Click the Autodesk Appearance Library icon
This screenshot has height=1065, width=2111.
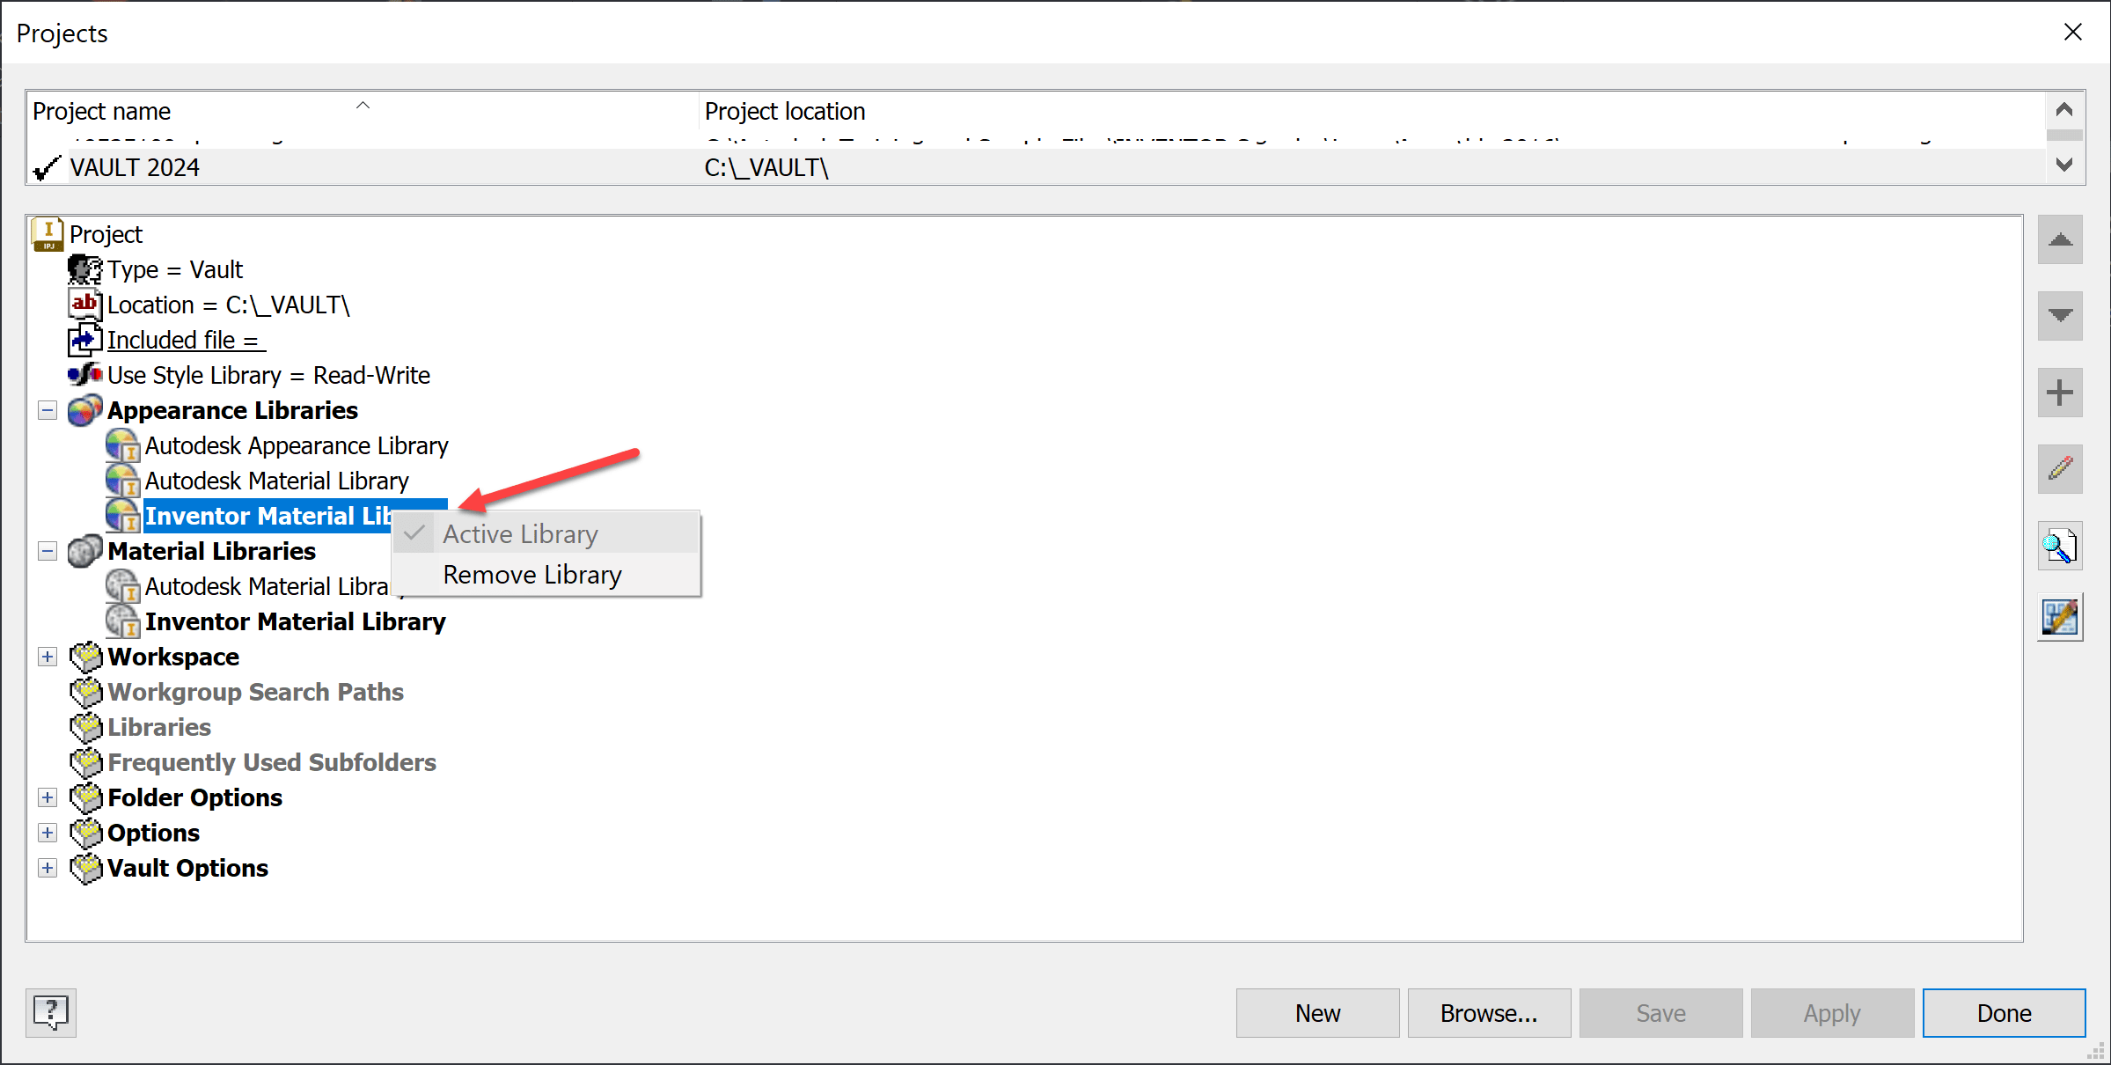tap(123, 445)
